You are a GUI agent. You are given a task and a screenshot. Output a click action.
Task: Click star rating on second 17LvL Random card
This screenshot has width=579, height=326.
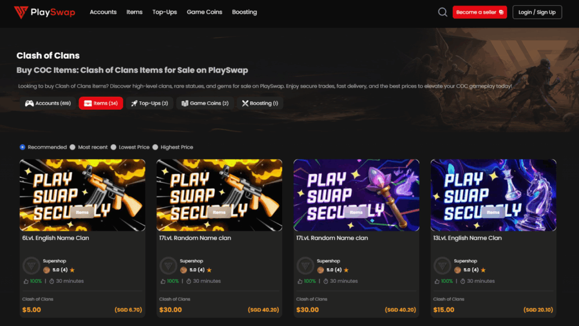346,271
